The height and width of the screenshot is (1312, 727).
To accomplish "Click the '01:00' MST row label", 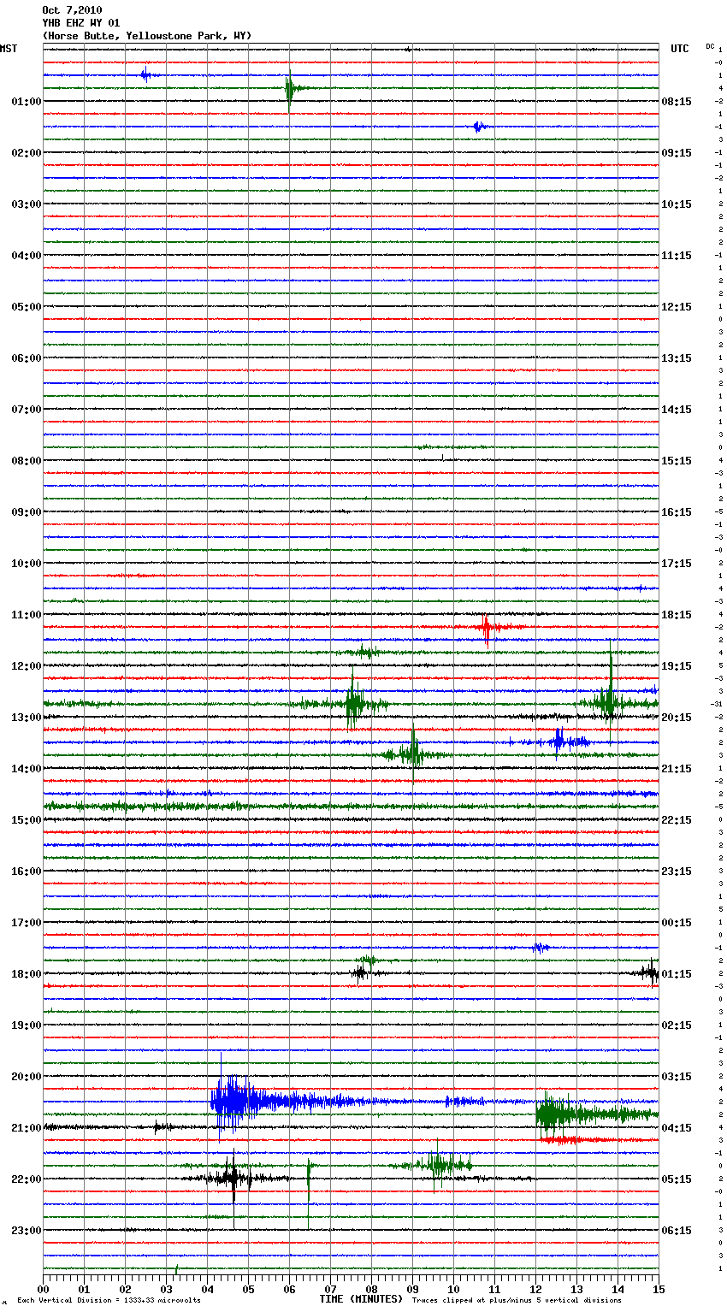I will [x=27, y=102].
